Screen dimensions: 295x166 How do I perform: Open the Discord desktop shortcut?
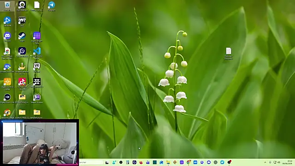7,37
